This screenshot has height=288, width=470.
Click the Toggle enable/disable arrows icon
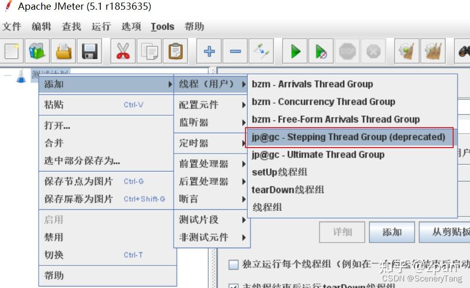pos(261,51)
